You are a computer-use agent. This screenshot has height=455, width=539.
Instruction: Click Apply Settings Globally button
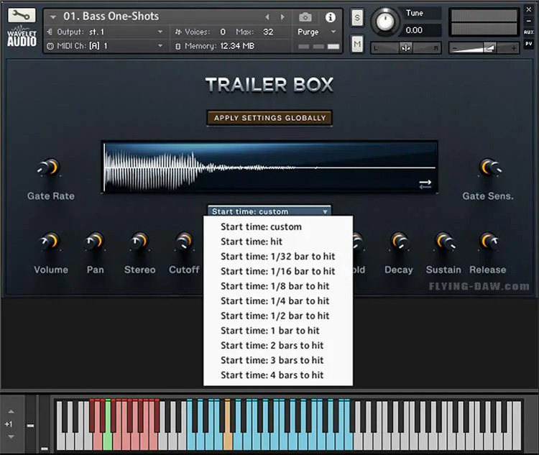pos(269,118)
